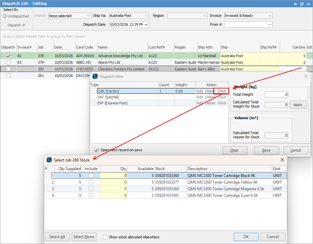Tick Dispatch checkbox for invoice 83
The width and height of the screenshot is (313, 244).
point(8,62)
